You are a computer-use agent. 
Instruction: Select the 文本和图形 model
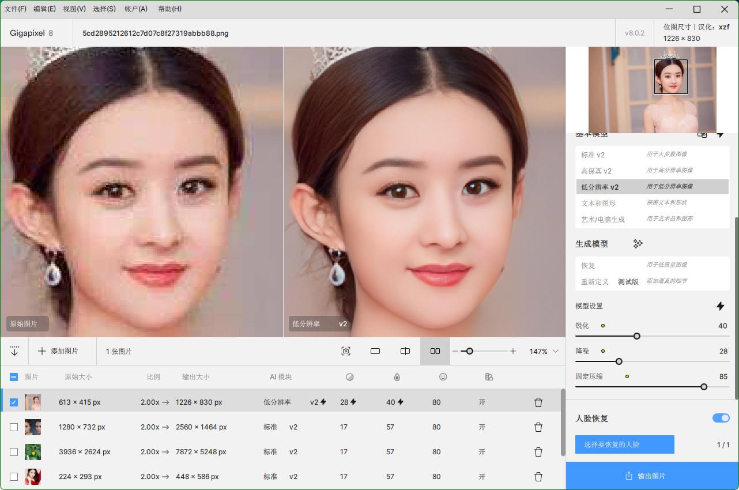652,203
